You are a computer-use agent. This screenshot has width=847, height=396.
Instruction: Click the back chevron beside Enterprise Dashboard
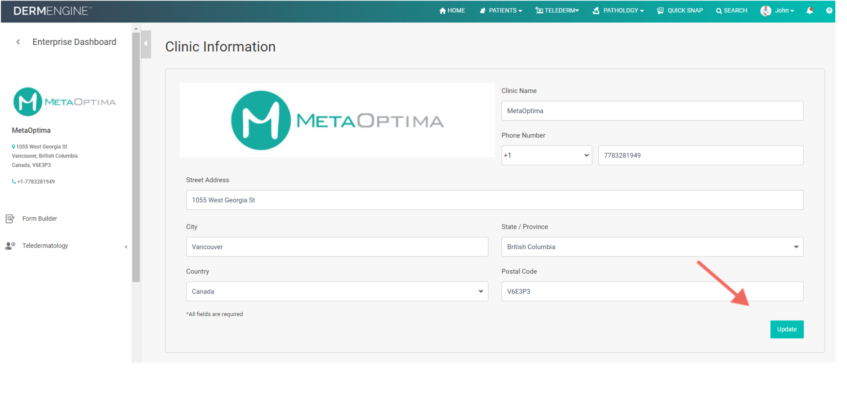pos(18,42)
